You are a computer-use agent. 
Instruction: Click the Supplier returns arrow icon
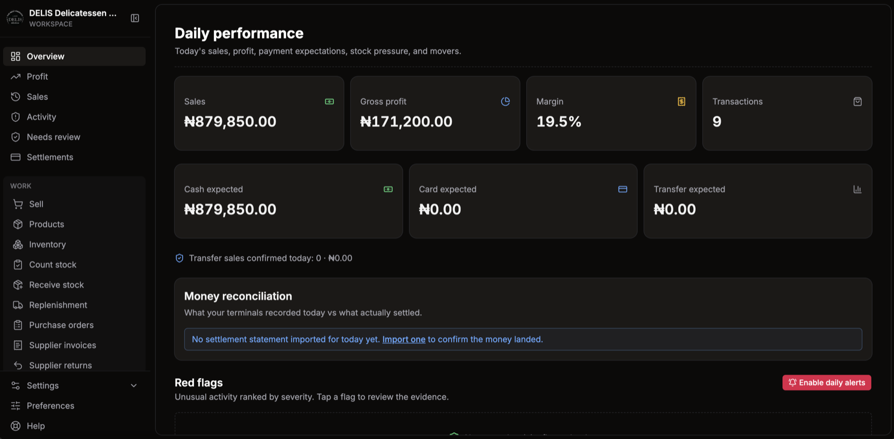[18, 365]
